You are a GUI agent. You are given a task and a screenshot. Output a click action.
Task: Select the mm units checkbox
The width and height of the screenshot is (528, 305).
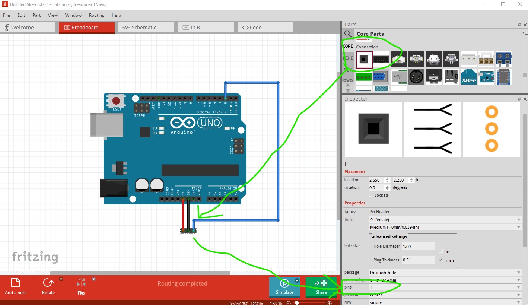[441, 260]
